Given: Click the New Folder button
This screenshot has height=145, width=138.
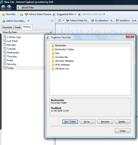Looking at the screenshot, I should coord(70,122).
